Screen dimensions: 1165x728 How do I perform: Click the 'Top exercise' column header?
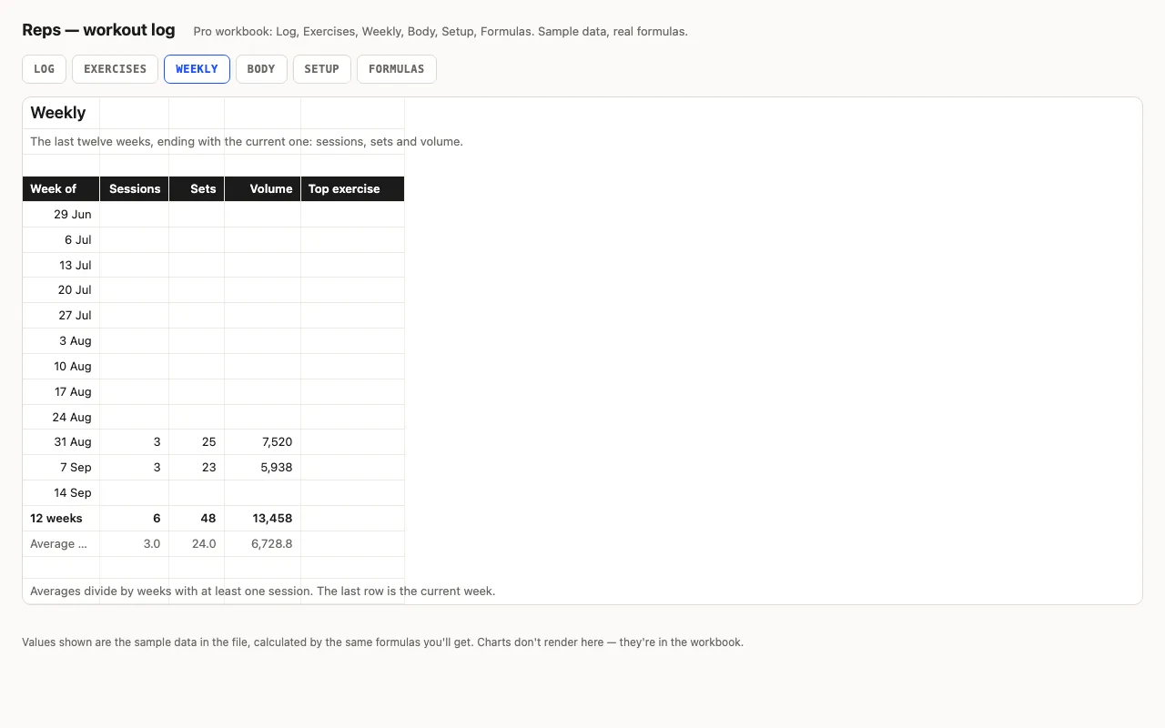pyautogui.click(x=353, y=188)
